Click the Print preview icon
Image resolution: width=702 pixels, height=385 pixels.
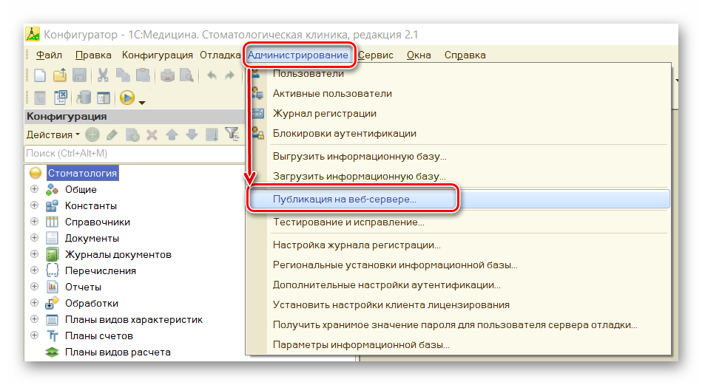[186, 75]
